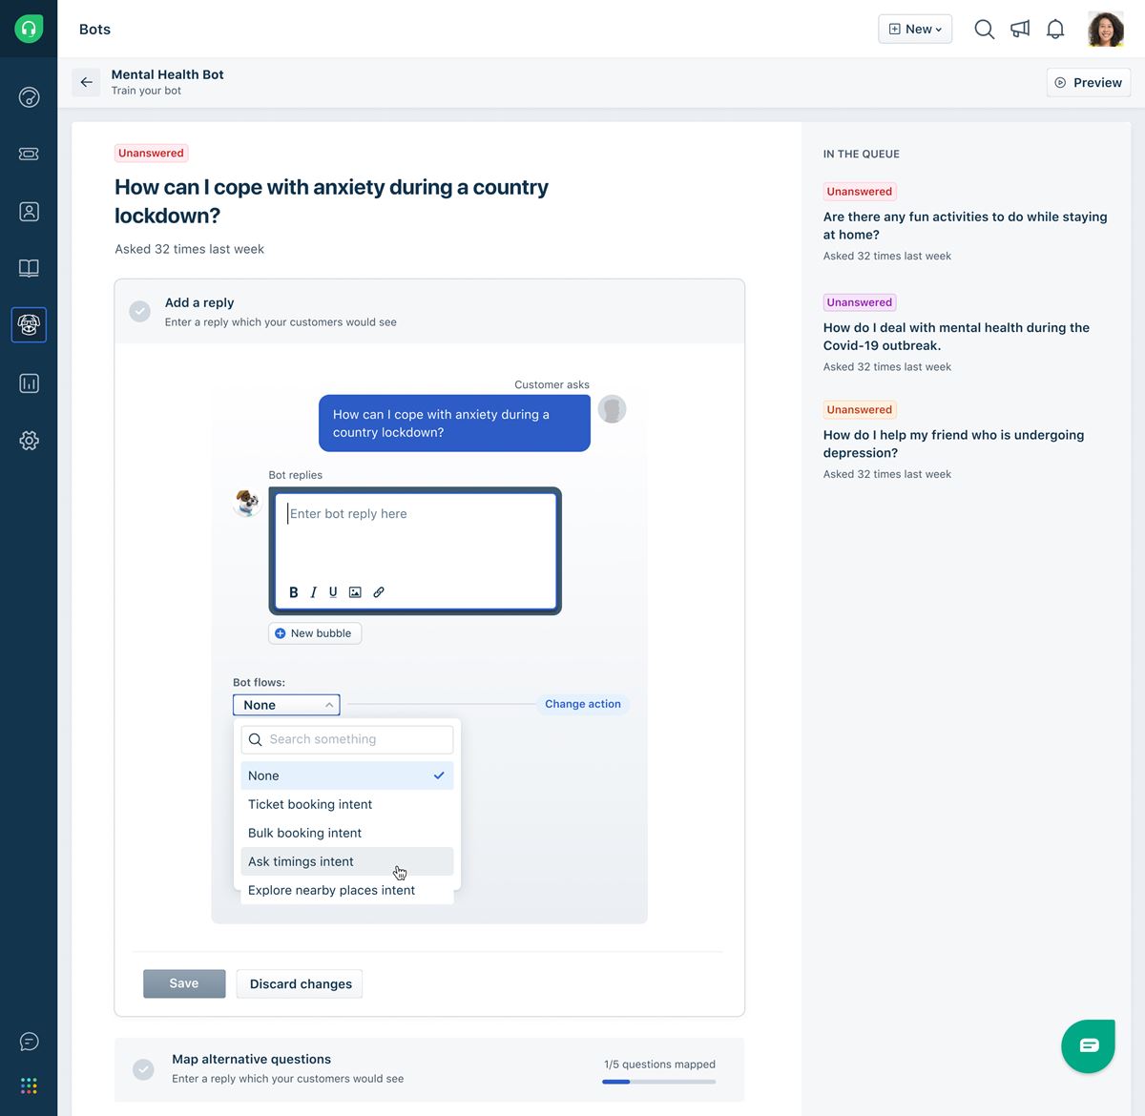Click the Change action link
Viewport: 1145px width, 1116px height.
pyautogui.click(x=582, y=704)
